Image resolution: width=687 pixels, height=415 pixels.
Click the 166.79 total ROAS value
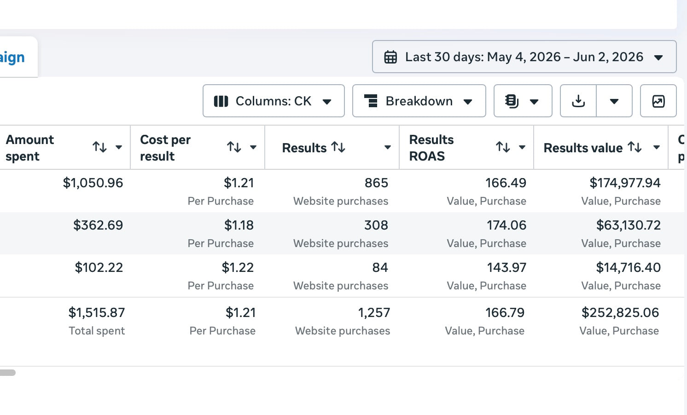[x=505, y=312]
